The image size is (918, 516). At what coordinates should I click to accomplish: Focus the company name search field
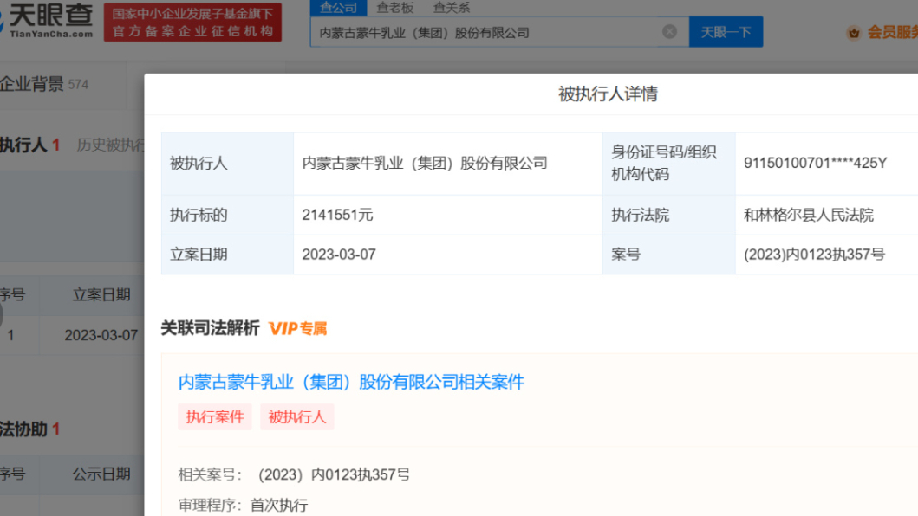coord(485,32)
